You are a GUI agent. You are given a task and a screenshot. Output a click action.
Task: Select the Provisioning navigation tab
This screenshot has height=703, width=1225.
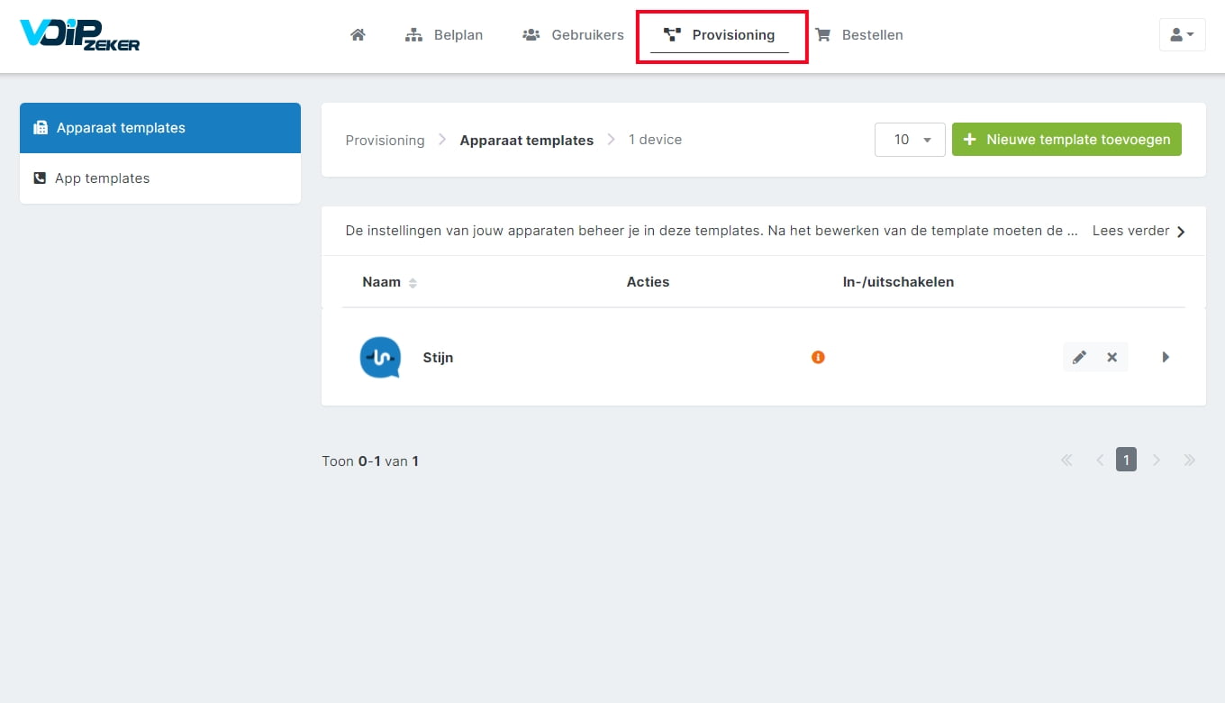click(720, 35)
